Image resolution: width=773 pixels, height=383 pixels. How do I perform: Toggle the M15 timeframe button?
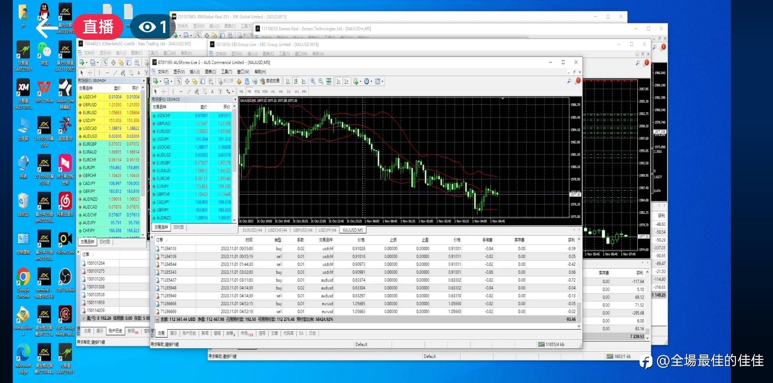pyautogui.click(x=257, y=92)
